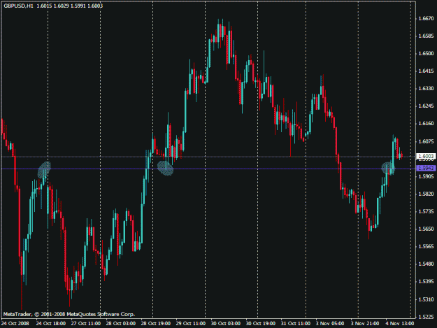The image size is (437, 328).
Task: Click the 1.6075 price axis label
Action: tap(426, 141)
